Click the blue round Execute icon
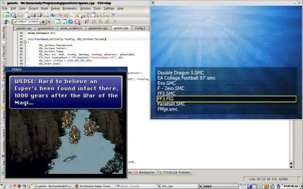The height and width of the screenshot is (189, 303). click(x=71, y=22)
